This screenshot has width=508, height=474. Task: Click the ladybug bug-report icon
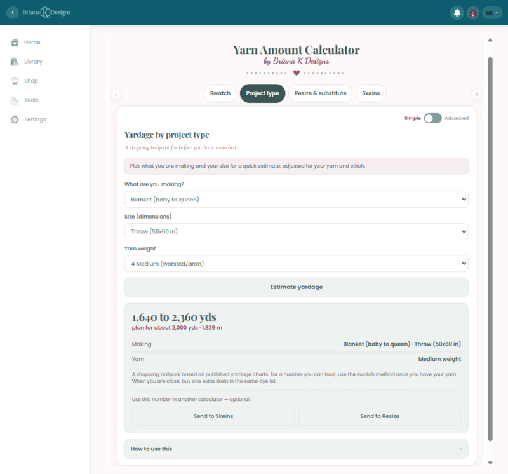(x=473, y=13)
